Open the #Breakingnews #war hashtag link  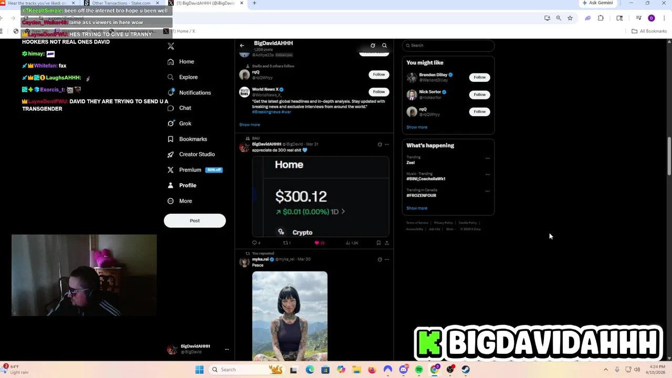click(x=271, y=112)
